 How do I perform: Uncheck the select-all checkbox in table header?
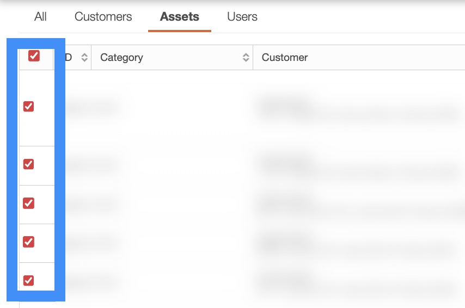34,56
